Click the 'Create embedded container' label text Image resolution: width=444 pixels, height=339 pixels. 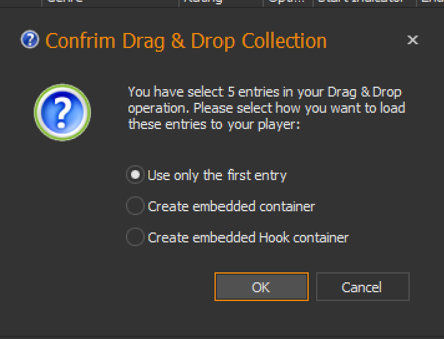click(231, 206)
